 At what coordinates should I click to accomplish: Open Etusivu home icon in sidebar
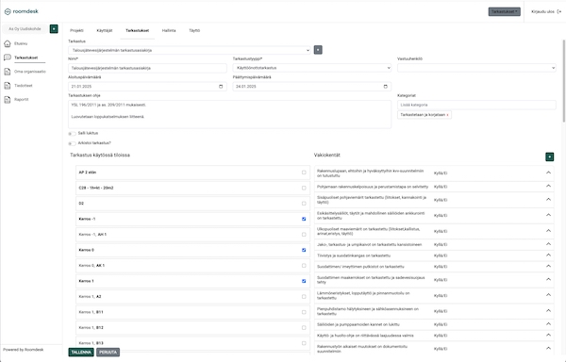point(8,43)
